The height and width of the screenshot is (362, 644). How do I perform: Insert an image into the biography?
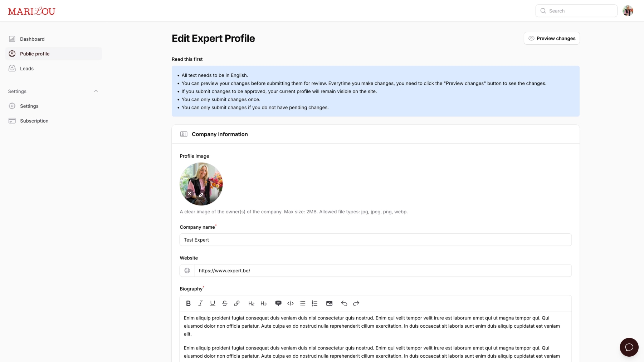coord(329,303)
